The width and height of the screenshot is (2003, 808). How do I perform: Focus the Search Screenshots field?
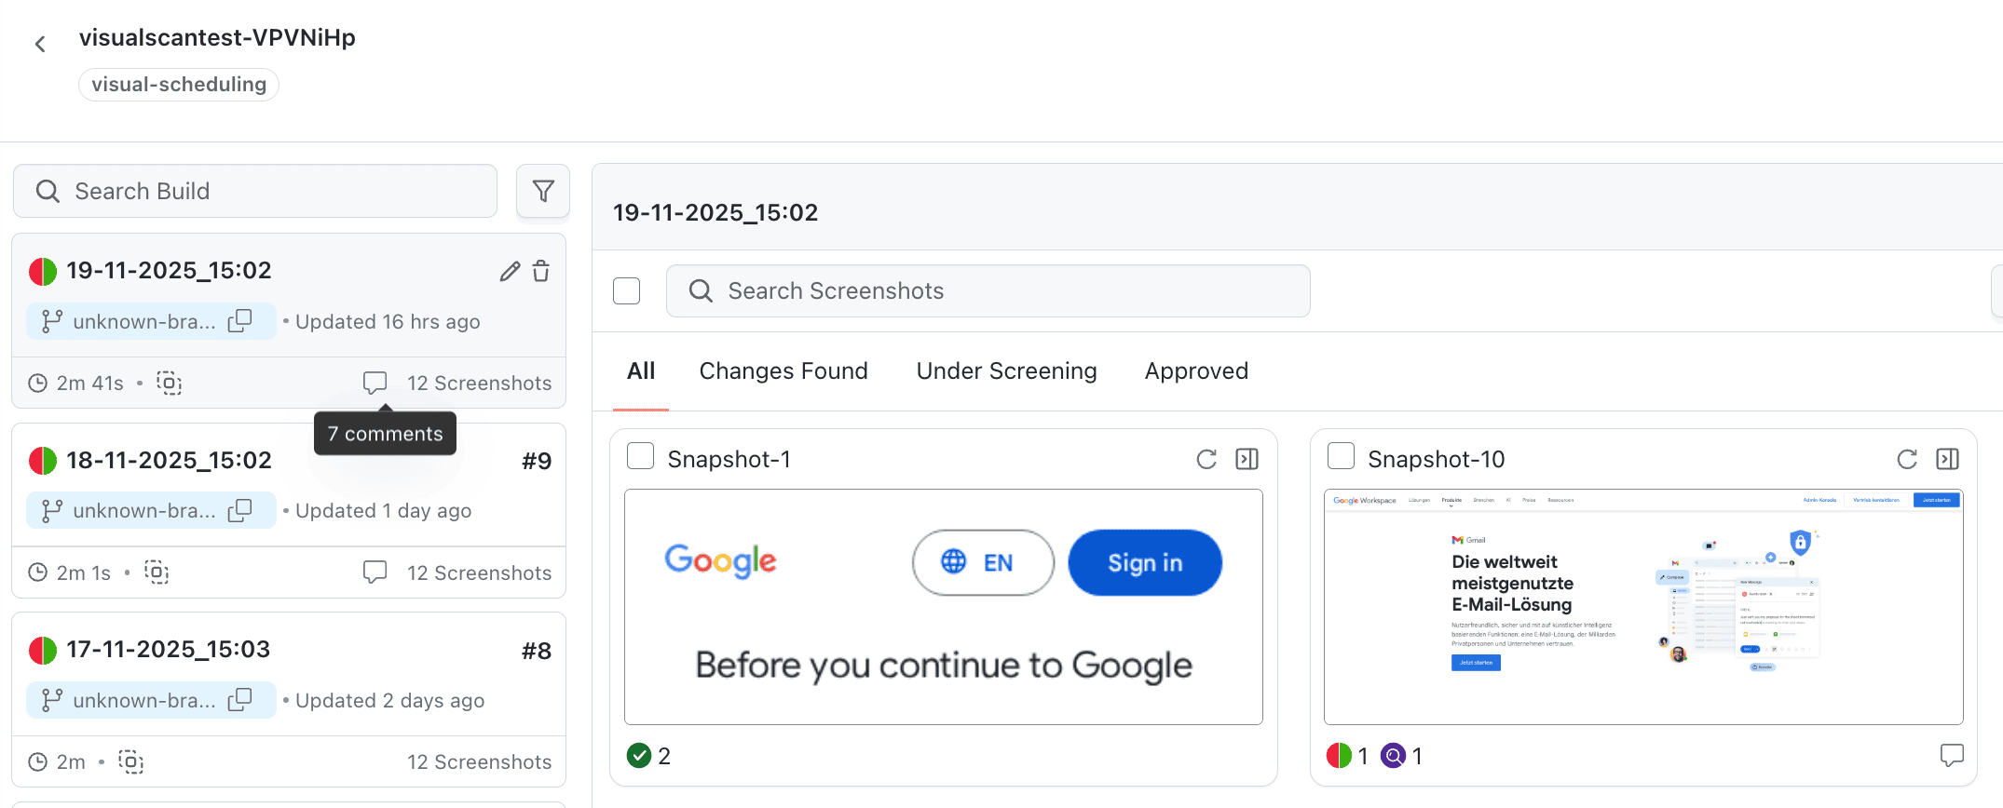pyautogui.click(x=988, y=290)
